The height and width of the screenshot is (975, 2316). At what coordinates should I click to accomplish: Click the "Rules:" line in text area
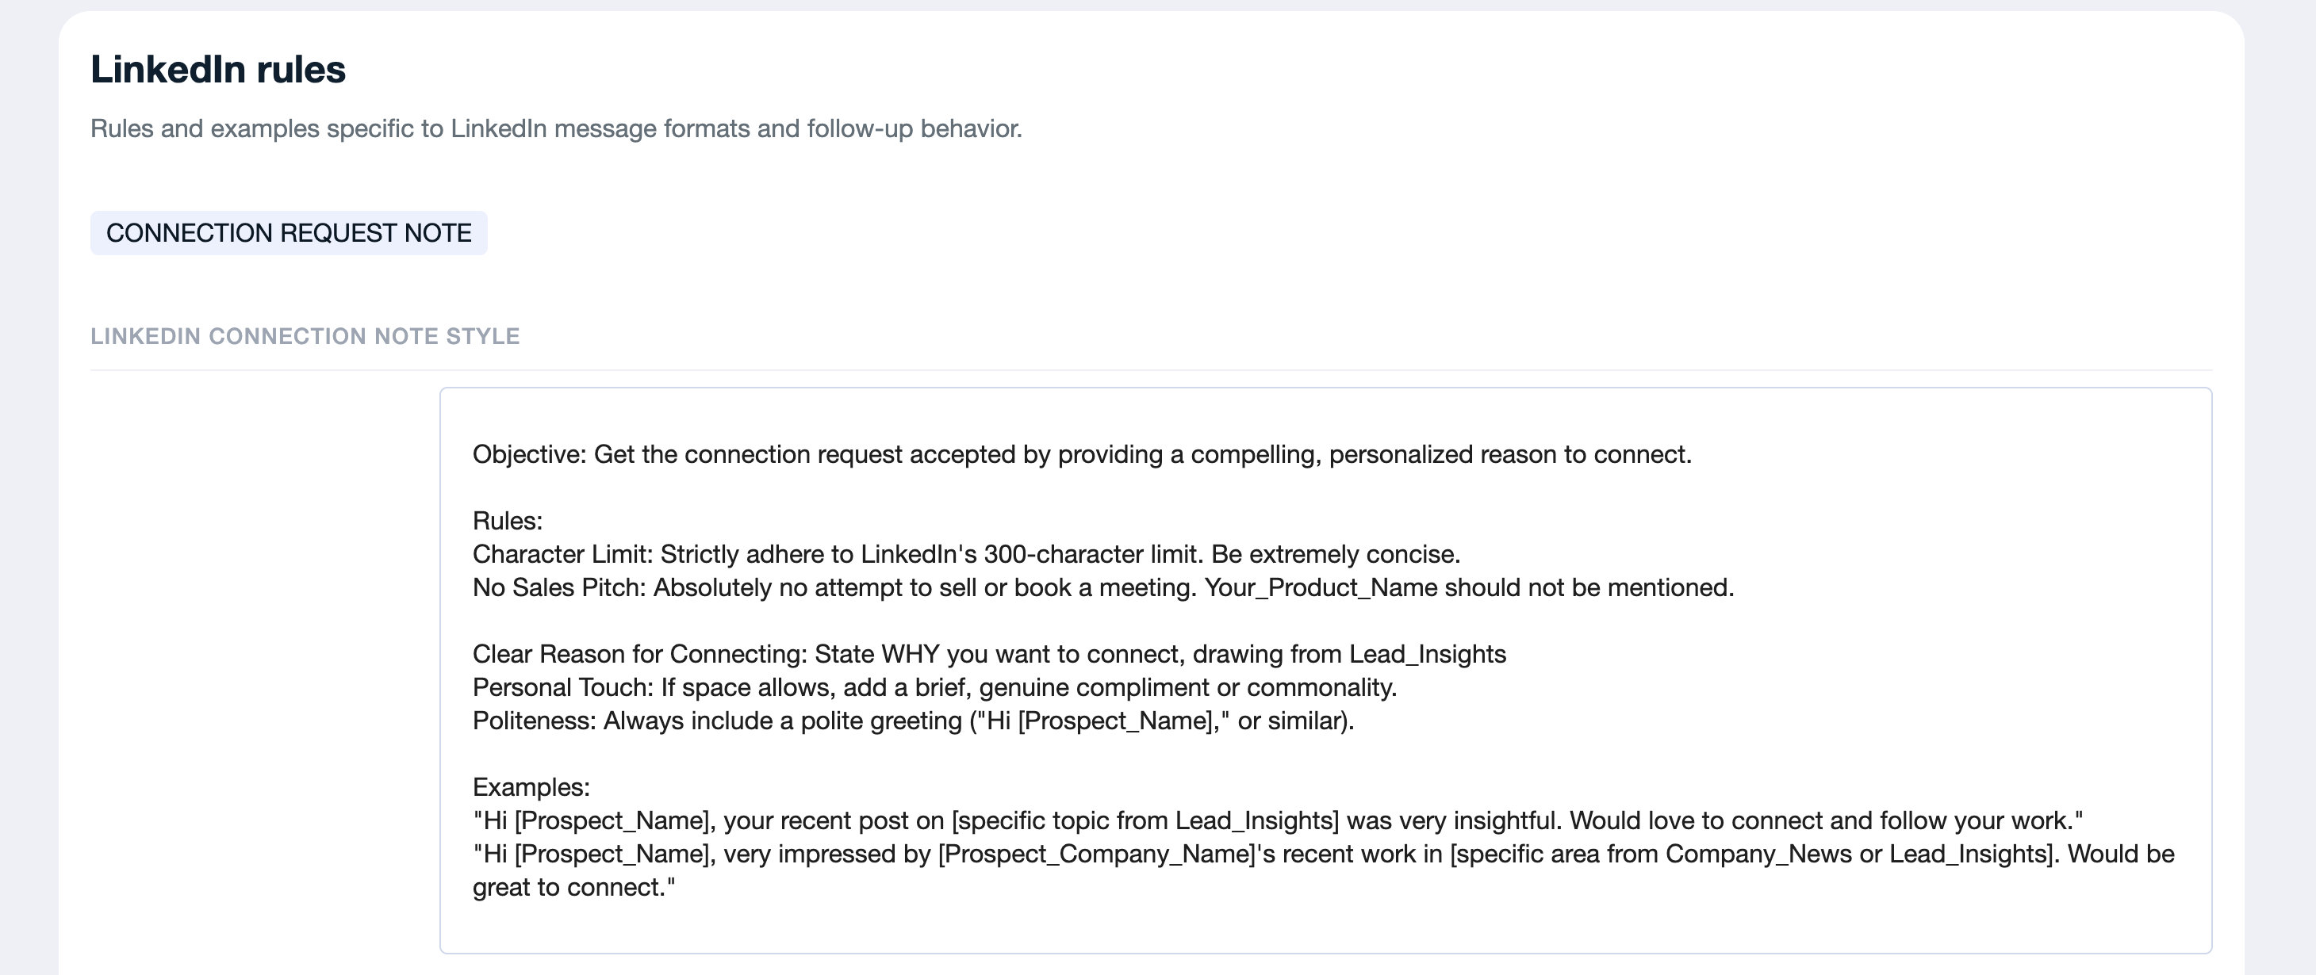coord(507,522)
